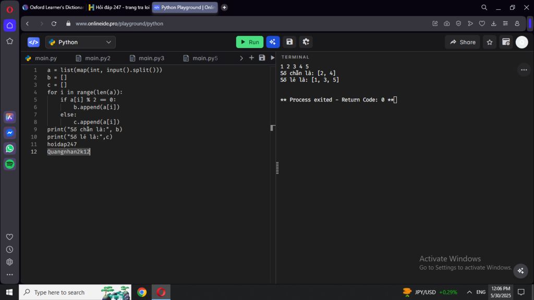Open the editor settings gear icon

306,42
